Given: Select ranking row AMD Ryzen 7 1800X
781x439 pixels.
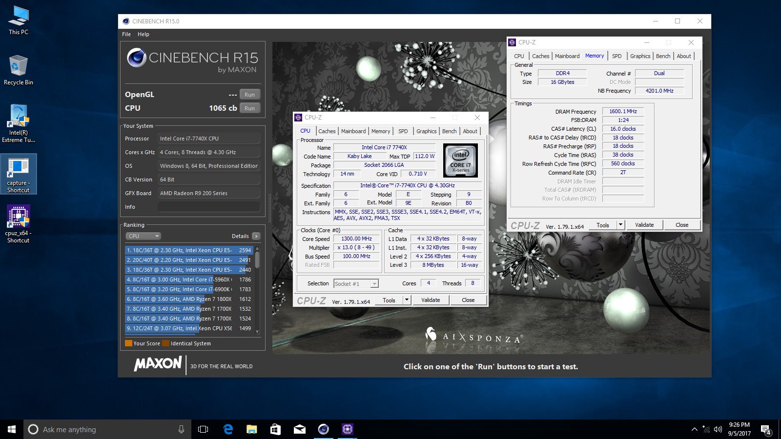Looking at the screenshot, I should pos(189,299).
